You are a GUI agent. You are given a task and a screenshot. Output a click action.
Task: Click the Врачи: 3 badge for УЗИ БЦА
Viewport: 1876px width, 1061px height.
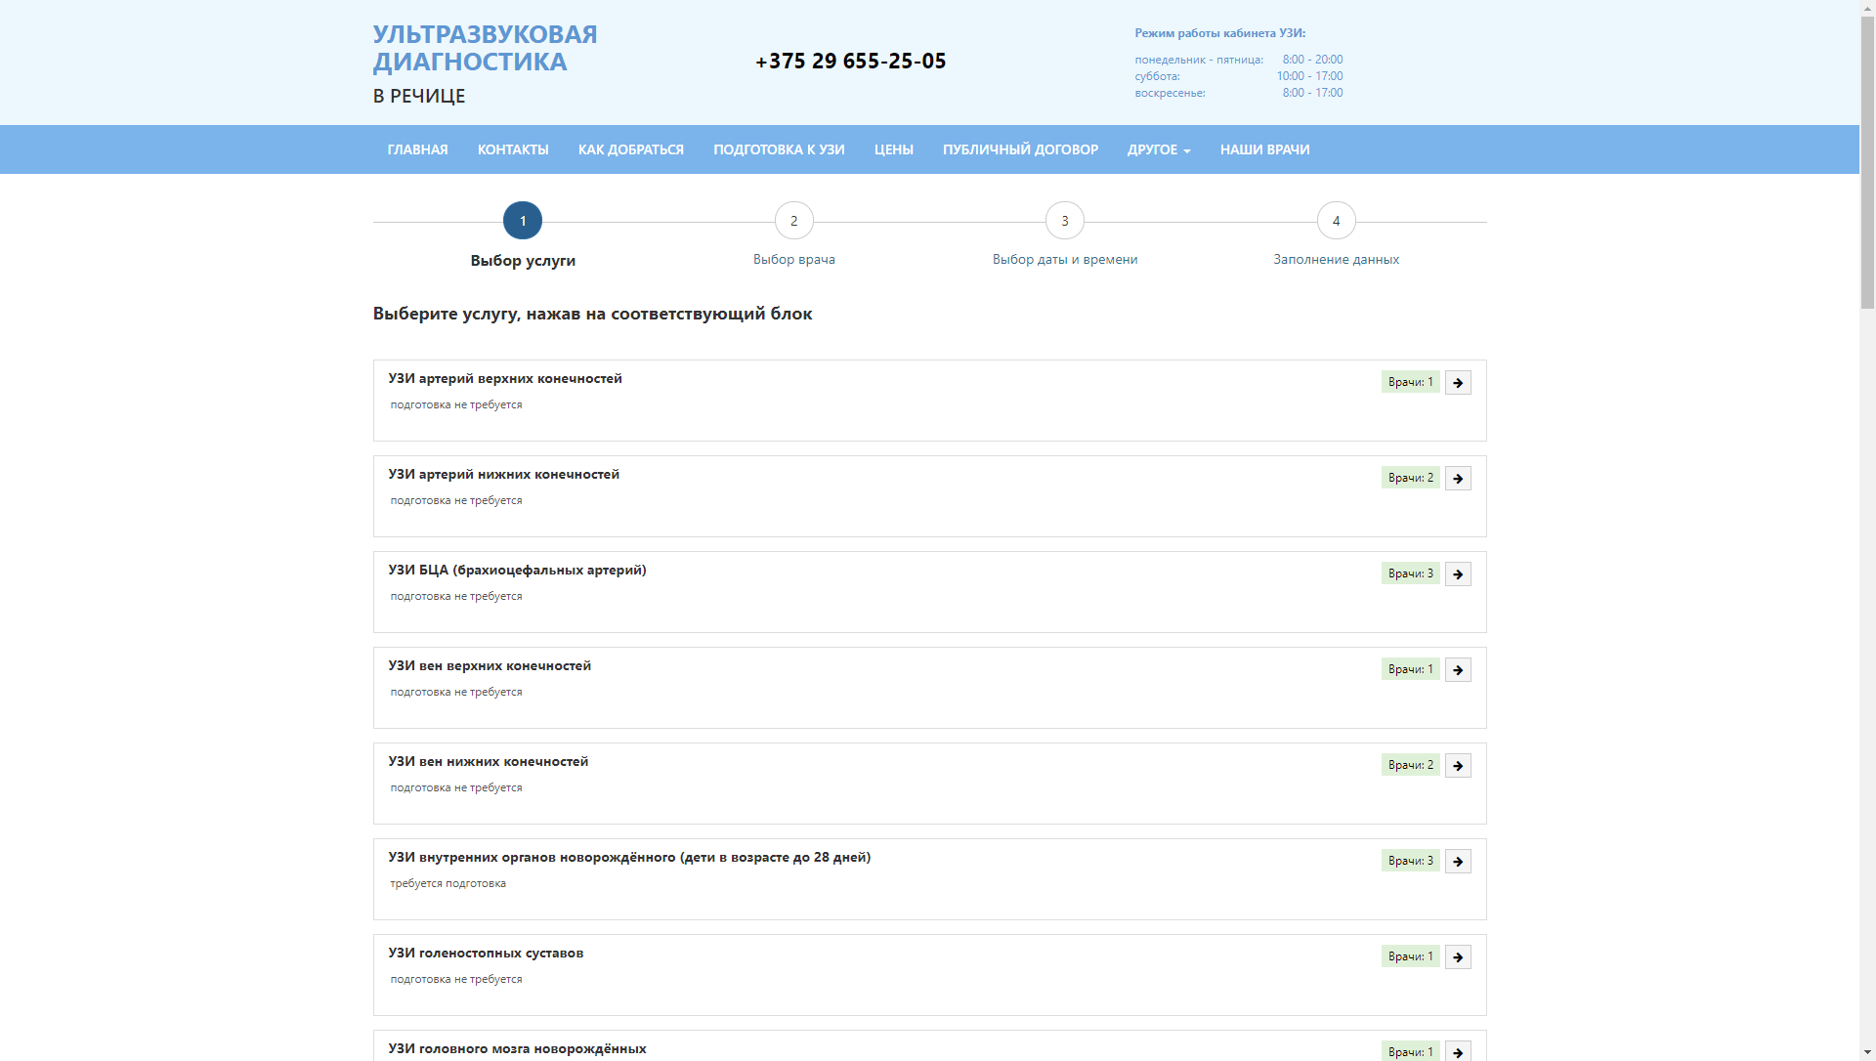1410,573
